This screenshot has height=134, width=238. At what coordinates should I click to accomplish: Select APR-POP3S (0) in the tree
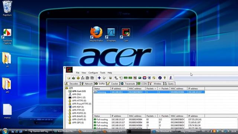(x=77, y=113)
